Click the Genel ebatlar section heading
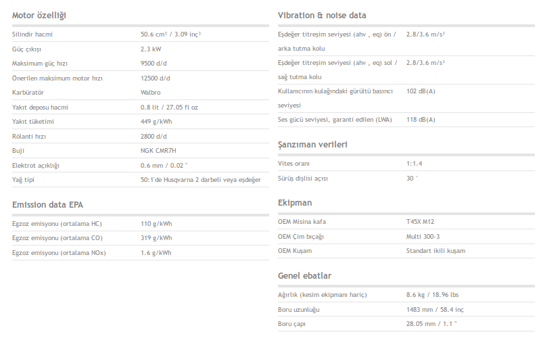The height and width of the screenshot is (347, 539). coord(304,276)
